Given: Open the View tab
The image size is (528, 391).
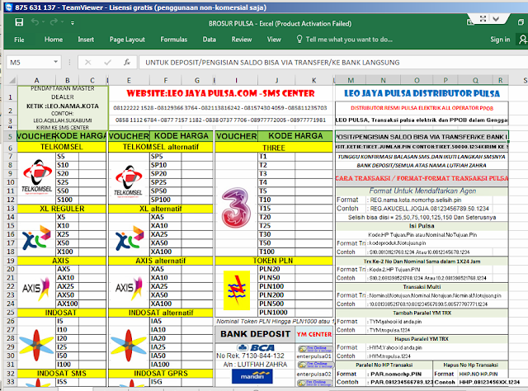Looking at the screenshot, I should pos(274,40).
